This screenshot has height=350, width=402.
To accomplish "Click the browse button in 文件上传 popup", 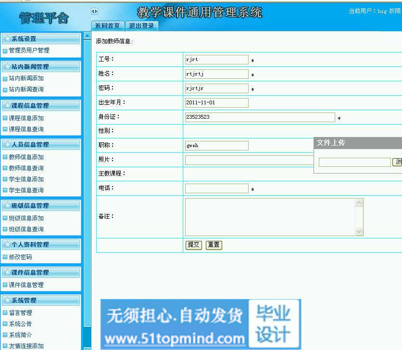I will (x=397, y=162).
